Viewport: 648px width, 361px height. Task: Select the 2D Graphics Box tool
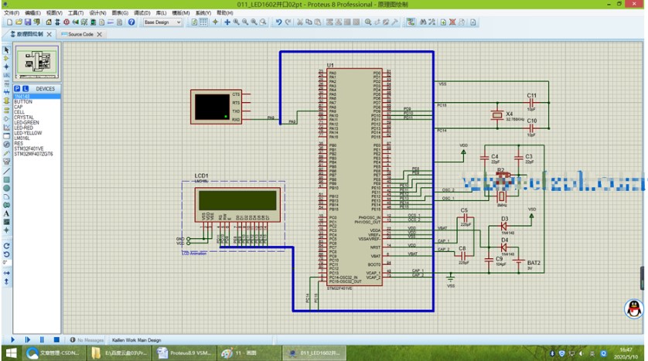[x=6, y=179]
